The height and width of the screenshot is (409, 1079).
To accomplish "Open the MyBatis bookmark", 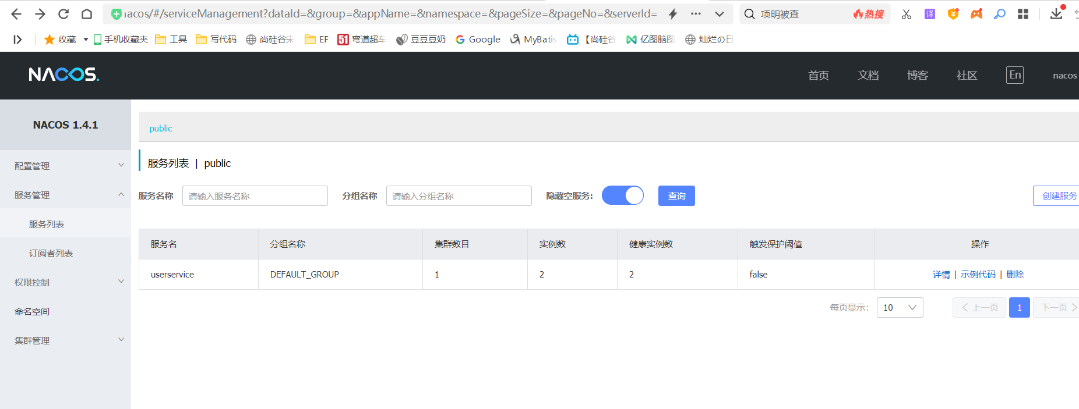I will [533, 39].
